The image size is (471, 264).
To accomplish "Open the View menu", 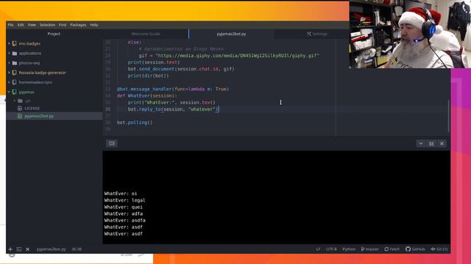I will [32, 25].
